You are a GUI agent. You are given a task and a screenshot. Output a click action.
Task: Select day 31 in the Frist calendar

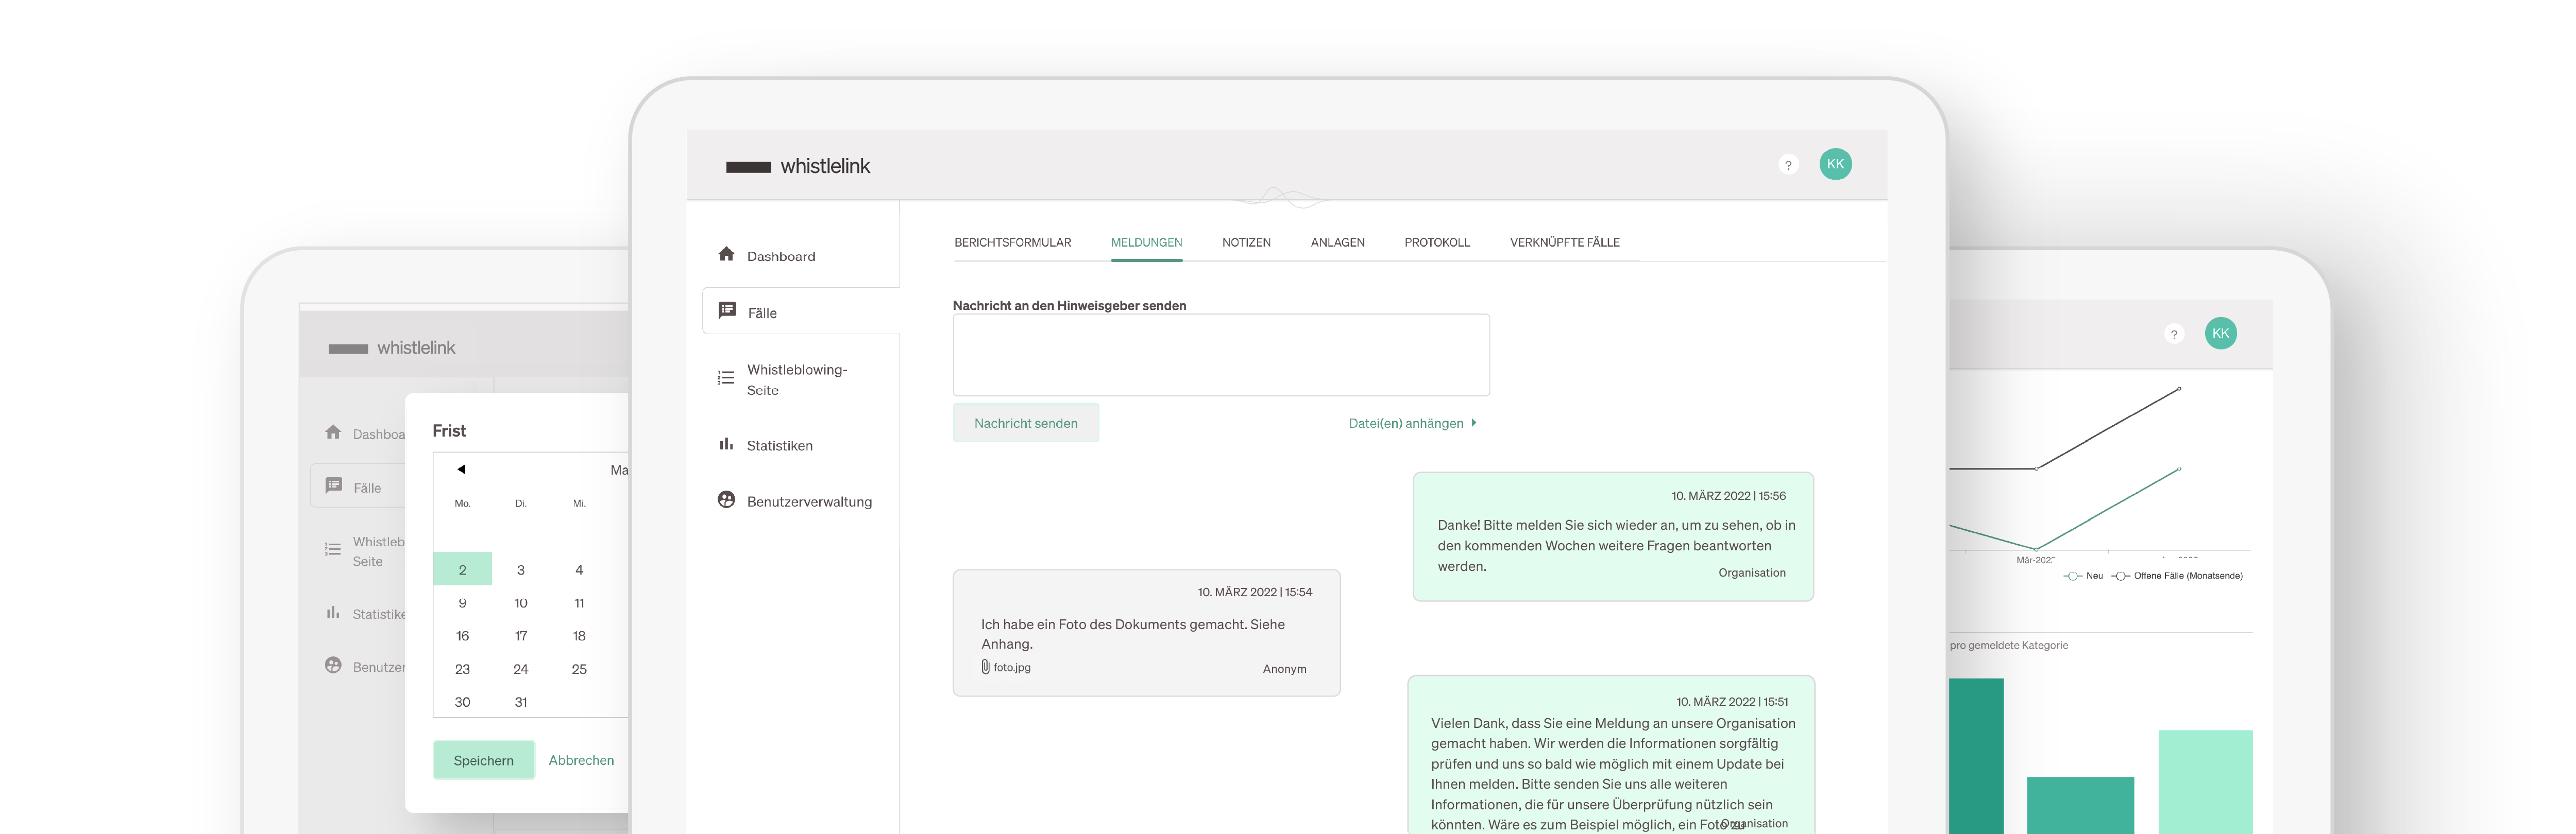(521, 701)
